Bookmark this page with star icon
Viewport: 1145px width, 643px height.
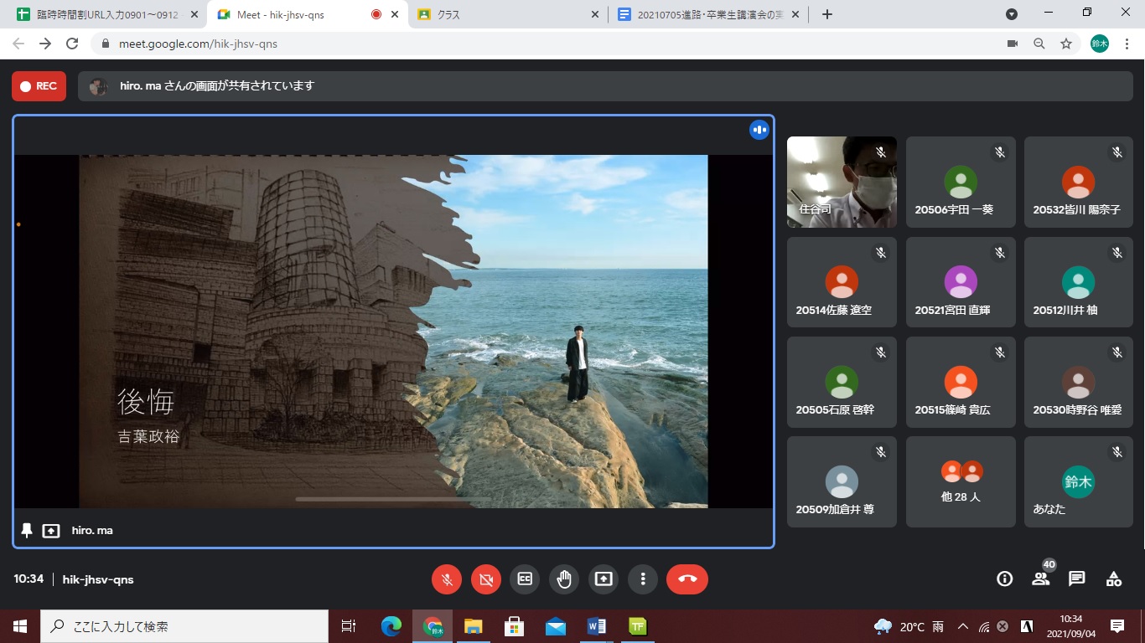tap(1066, 44)
